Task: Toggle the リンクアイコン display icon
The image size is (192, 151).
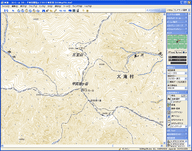Action: [x=169, y=112]
